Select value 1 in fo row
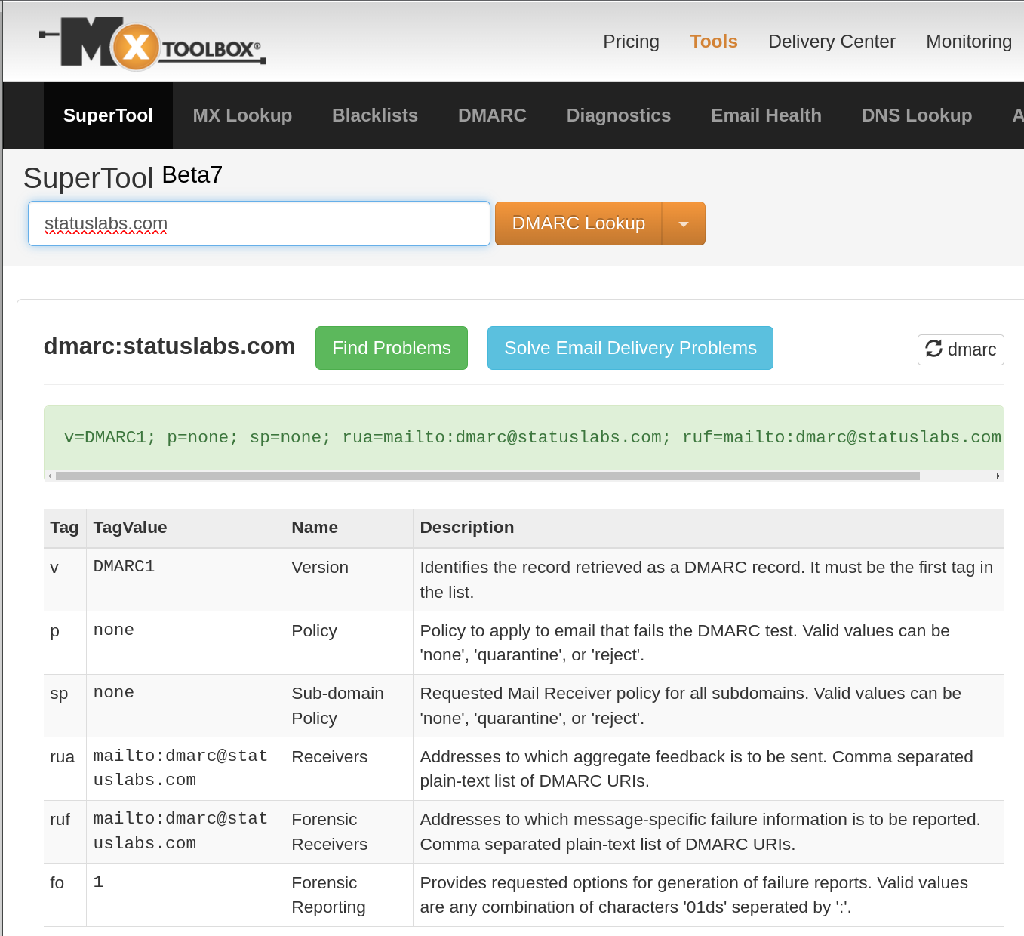The height and width of the screenshot is (936, 1024). 185,895
